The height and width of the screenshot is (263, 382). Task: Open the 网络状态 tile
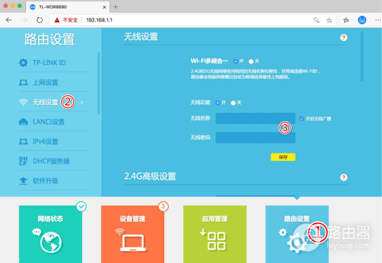coord(50,234)
